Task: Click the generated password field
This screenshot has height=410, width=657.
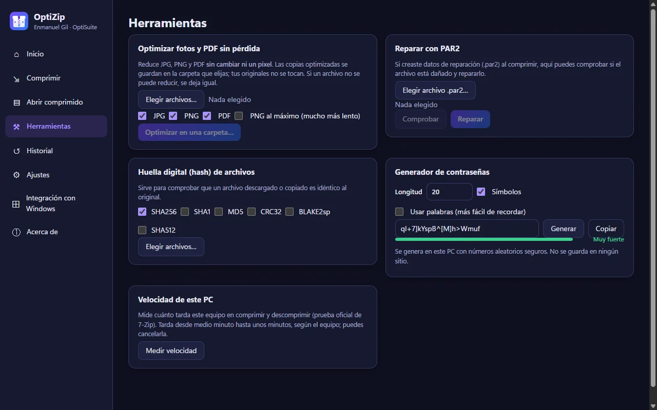Action: click(x=467, y=229)
